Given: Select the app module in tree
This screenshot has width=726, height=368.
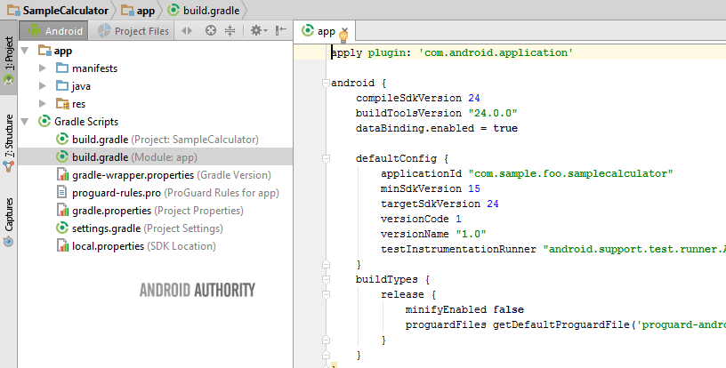Looking at the screenshot, I should pos(55,51).
